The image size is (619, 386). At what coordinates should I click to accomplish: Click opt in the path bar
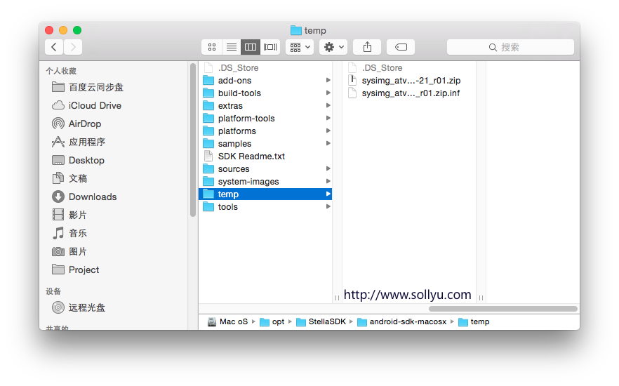tap(272, 321)
